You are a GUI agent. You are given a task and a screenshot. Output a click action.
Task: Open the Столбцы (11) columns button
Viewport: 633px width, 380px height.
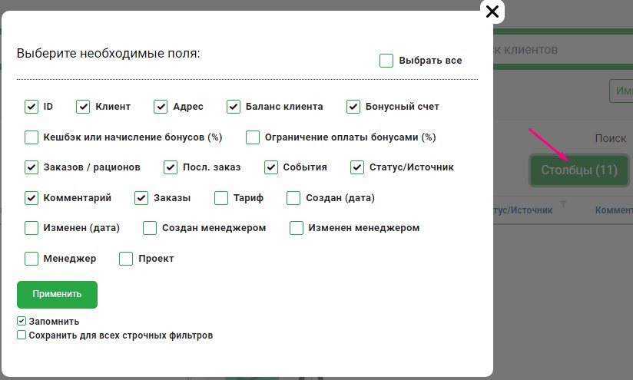coord(578,170)
